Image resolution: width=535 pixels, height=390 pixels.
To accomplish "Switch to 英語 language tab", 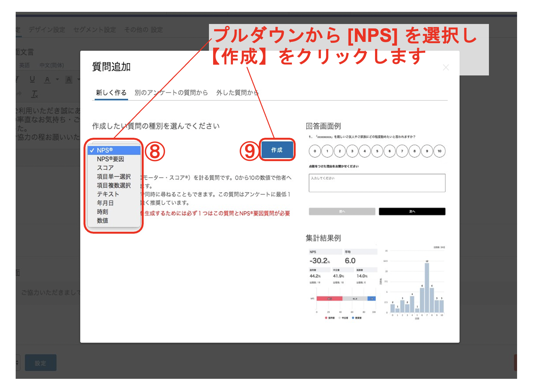I will (x=24, y=65).
